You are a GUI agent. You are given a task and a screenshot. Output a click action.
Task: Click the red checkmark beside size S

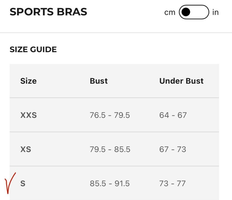click(x=10, y=183)
